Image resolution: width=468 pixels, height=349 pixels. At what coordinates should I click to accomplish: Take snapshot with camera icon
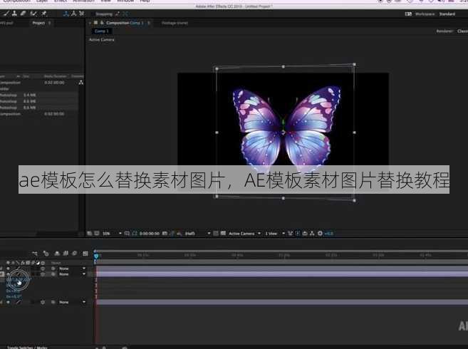165,234
